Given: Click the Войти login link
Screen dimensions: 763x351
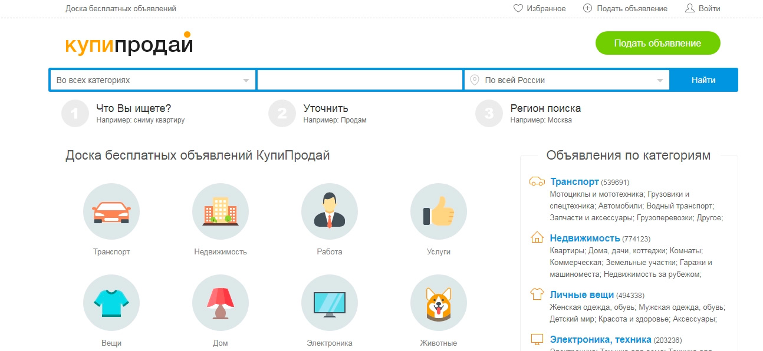Looking at the screenshot, I should pyautogui.click(x=709, y=9).
